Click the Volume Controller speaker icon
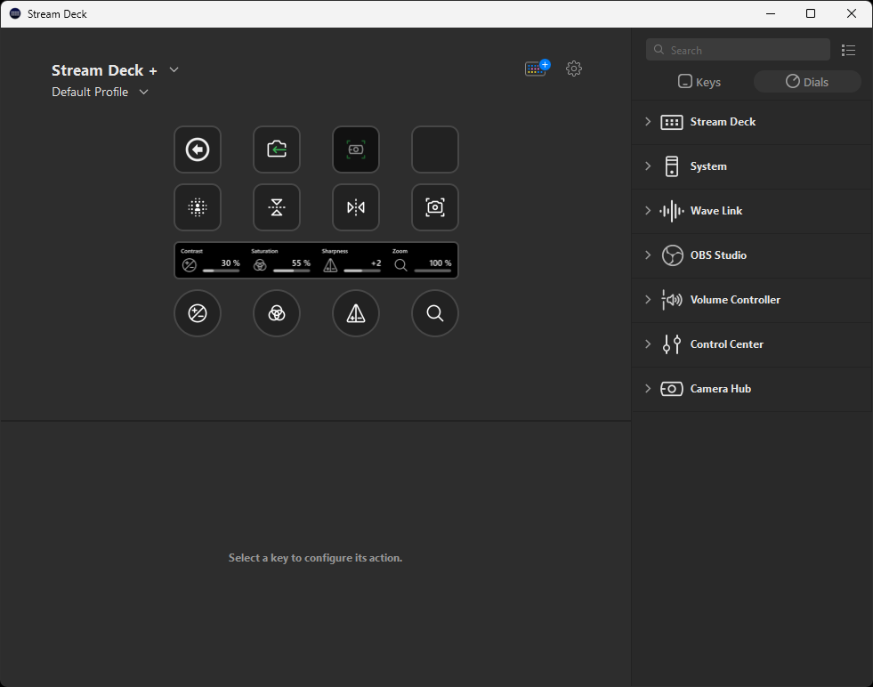The image size is (873, 687). click(x=672, y=300)
